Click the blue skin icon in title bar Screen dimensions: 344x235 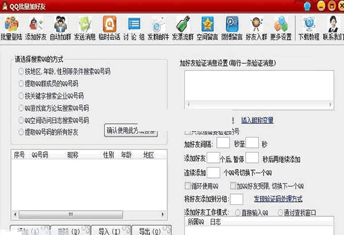[308, 6]
